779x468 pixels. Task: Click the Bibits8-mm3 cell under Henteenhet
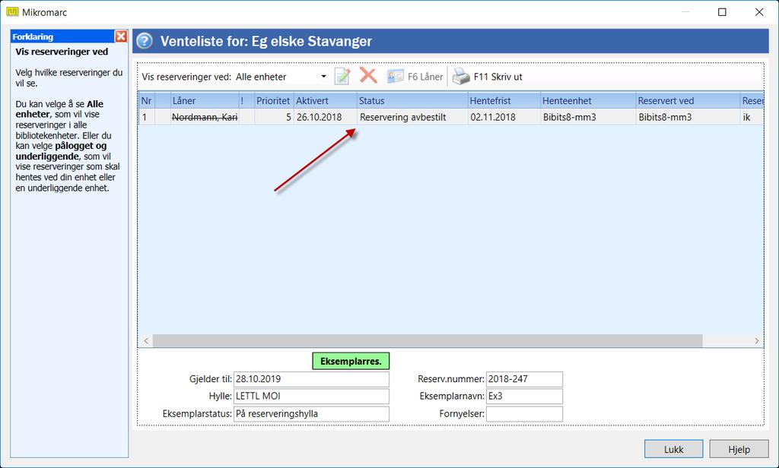click(x=588, y=117)
